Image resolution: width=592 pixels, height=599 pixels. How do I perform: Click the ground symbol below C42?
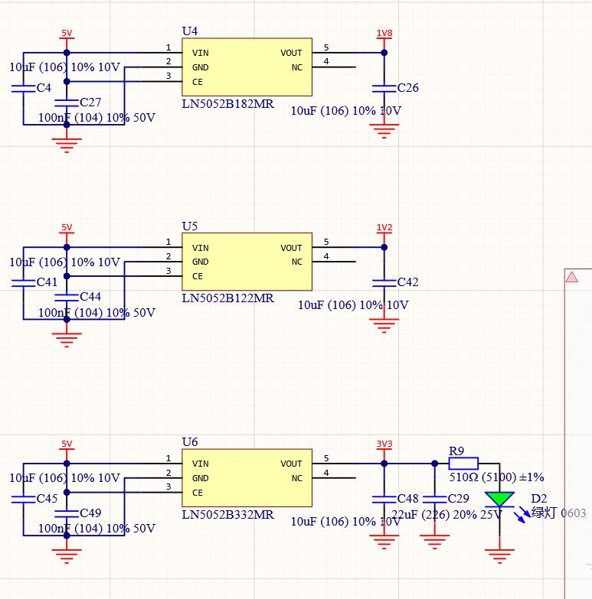[x=384, y=326]
